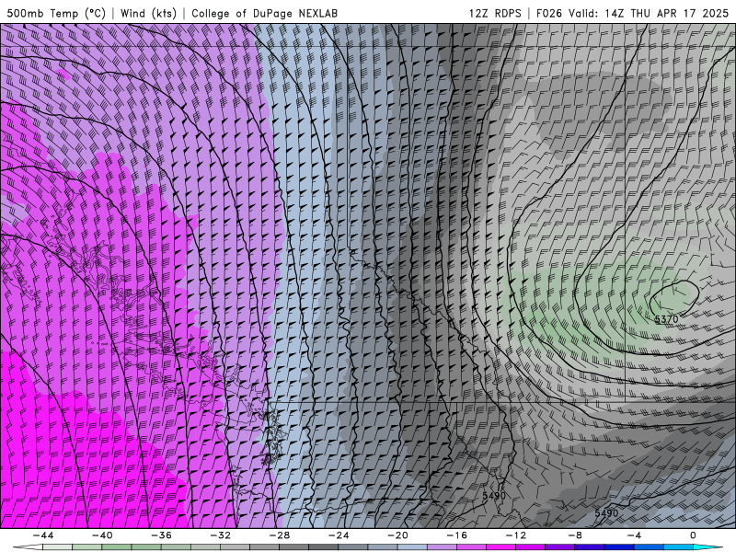Click the -28 colorbar scale label
Screen dimensions: 736x552
280,535
